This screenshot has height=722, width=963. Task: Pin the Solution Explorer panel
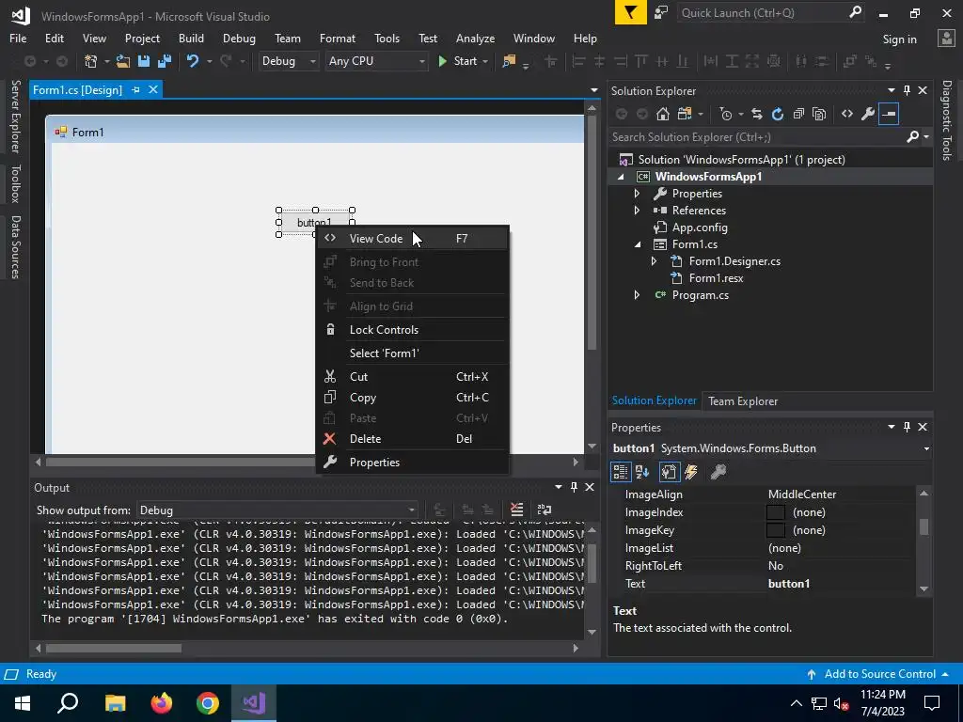coord(908,90)
